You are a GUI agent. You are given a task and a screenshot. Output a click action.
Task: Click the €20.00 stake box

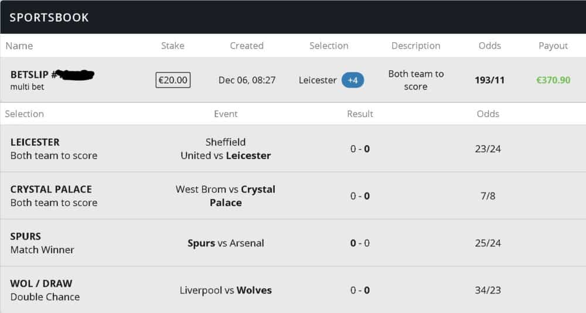pos(173,80)
